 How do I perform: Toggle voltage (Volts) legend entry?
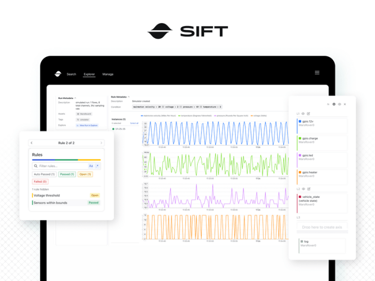(x=259, y=116)
